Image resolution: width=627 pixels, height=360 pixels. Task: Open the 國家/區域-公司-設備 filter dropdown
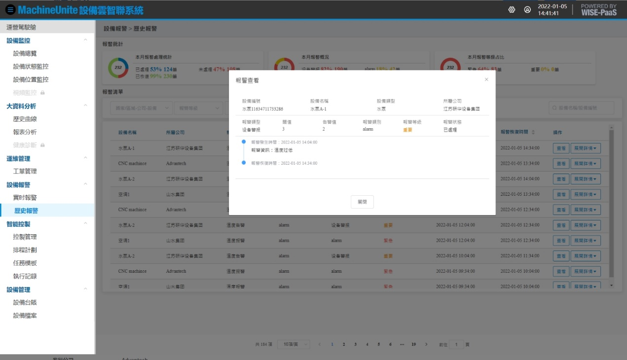click(142, 108)
